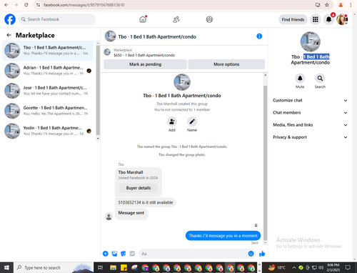
Task: Open the account profile picture menu
Action: tap(342, 19)
